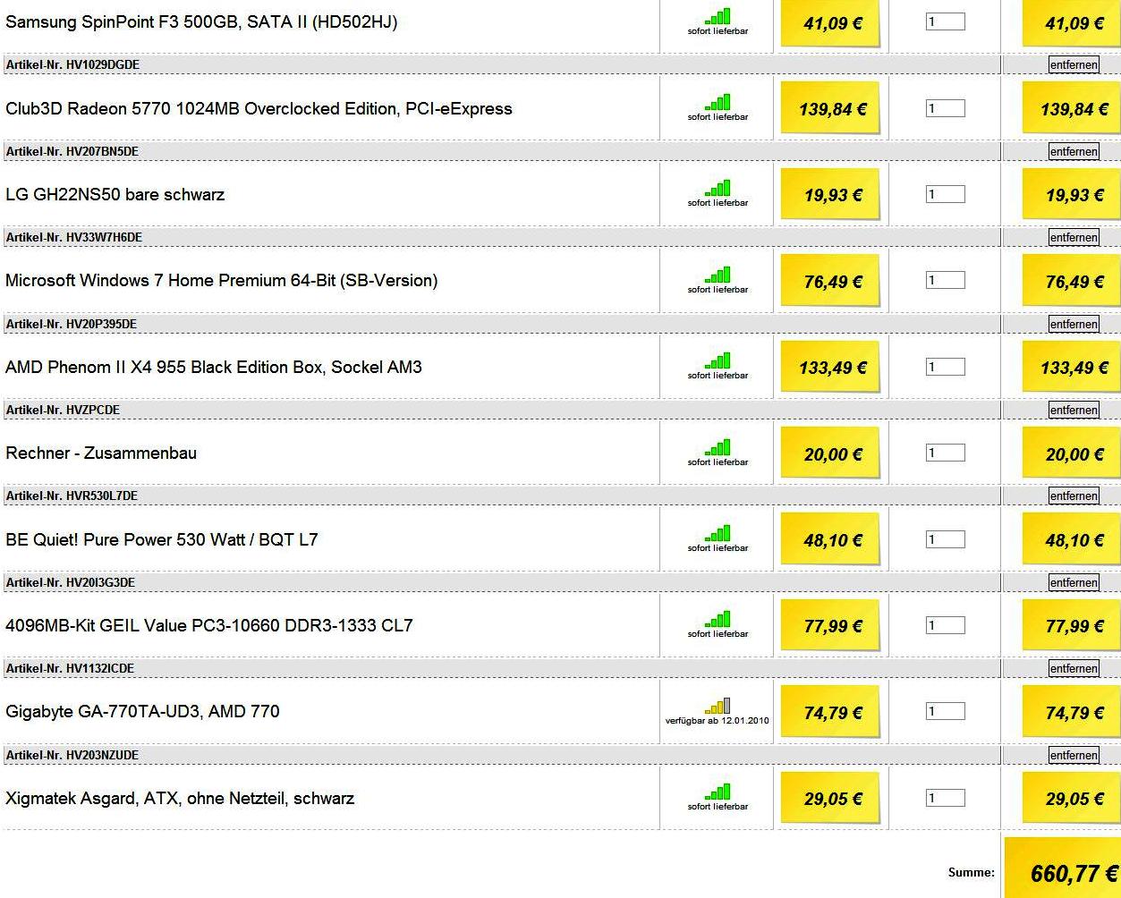Viewport: 1121px width, 898px height.
Task: Focus the quantity box for Club3D Radeon 5770
Action: pyautogui.click(x=945, y=108)
